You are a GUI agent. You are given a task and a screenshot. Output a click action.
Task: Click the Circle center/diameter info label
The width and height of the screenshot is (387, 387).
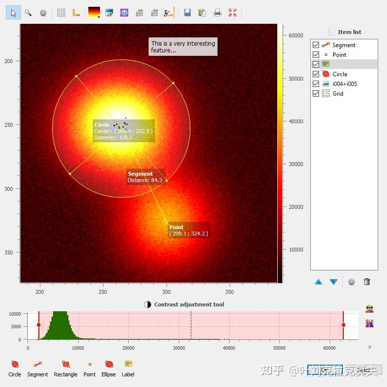[124, 131]
